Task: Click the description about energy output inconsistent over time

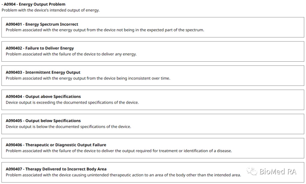Action: point(88,78)
